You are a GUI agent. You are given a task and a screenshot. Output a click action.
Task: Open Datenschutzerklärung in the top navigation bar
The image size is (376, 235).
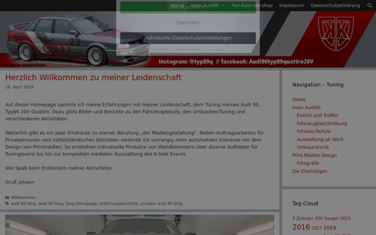(335, 5)
